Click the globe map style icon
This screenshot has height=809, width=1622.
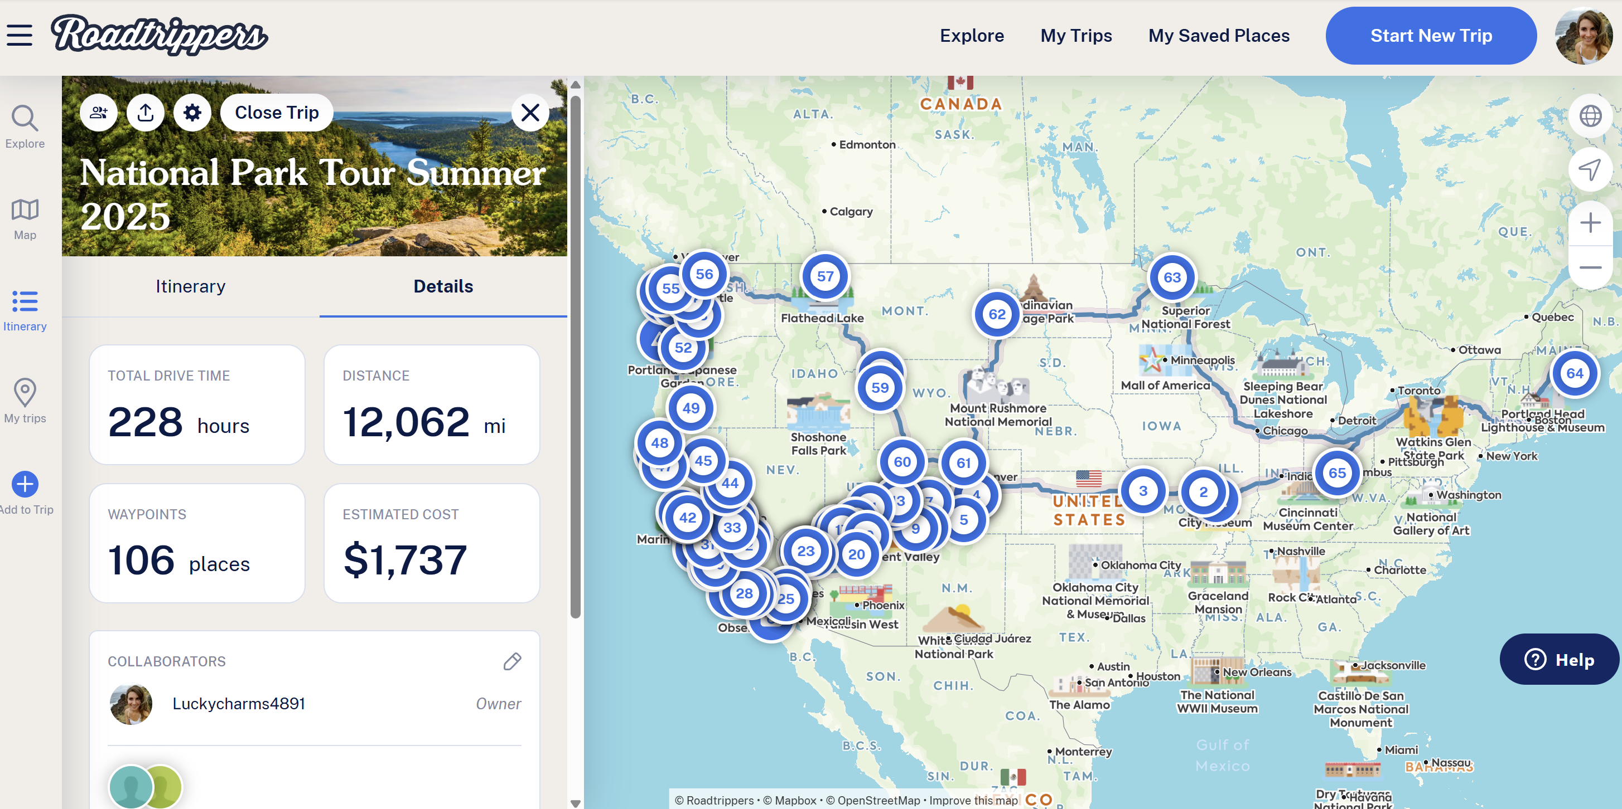pyautogui.click(x=1591, y=116)
